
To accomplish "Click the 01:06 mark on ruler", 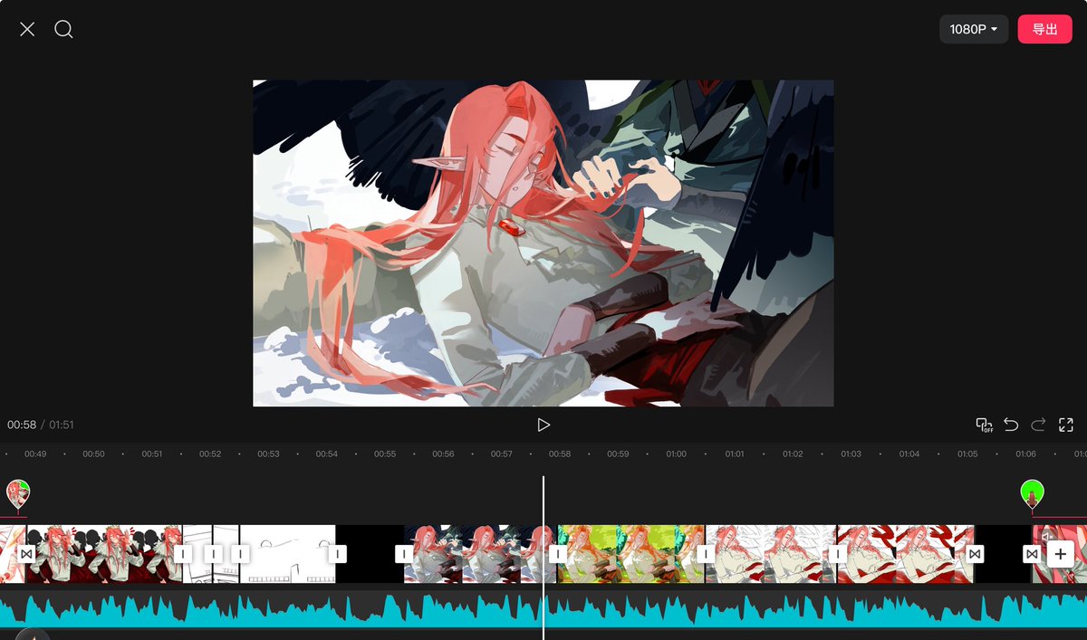I will pyautogui.click(x=1025, y=454).
